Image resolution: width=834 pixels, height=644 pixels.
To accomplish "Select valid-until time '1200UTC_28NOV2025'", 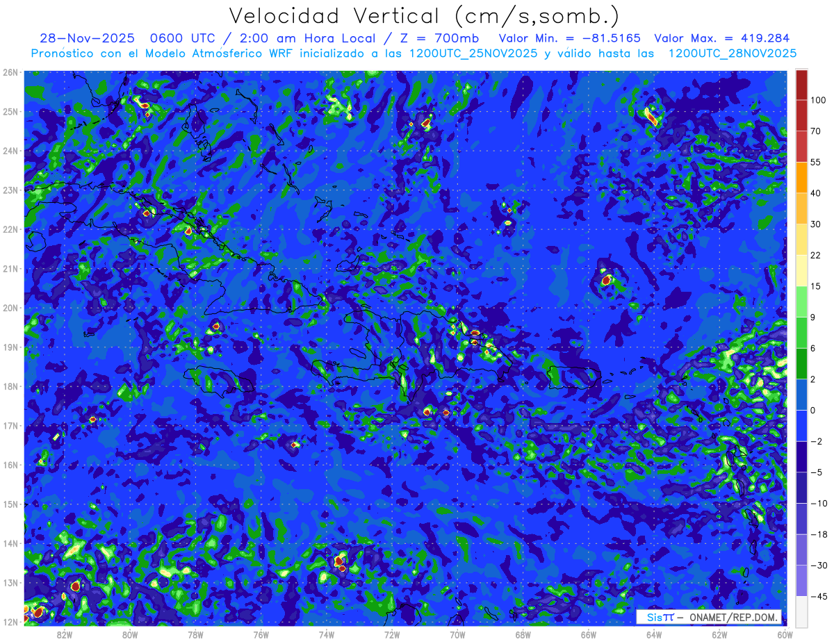I will [732, 53].
